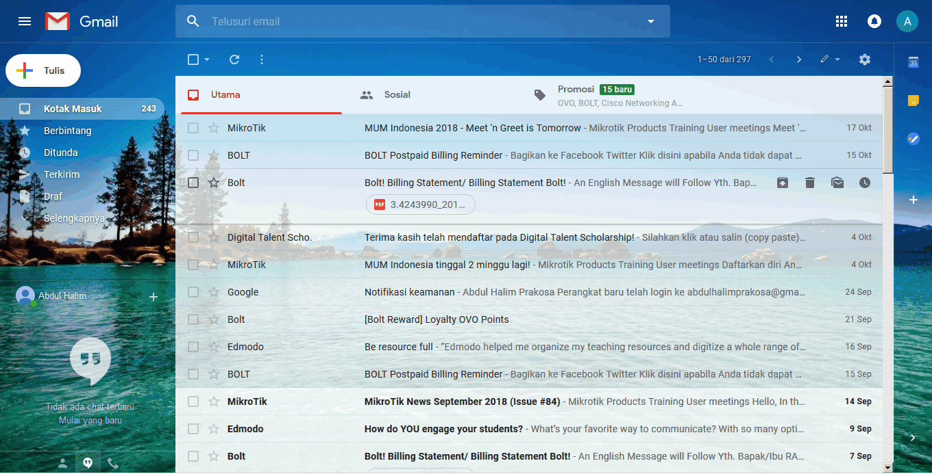Open Google Calendar side panel
Image resolution: width=932 pixels, height=474 pixels.
click(913, 62)
